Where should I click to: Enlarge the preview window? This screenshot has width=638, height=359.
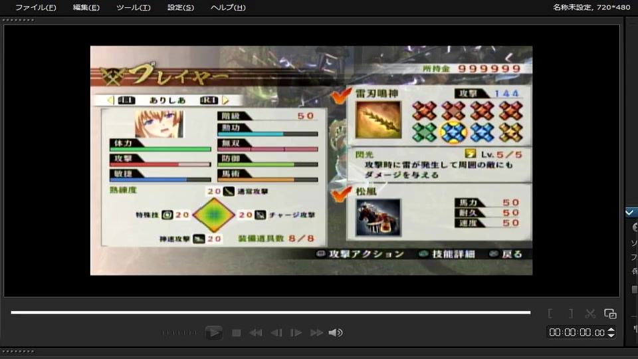pos(610,313)
